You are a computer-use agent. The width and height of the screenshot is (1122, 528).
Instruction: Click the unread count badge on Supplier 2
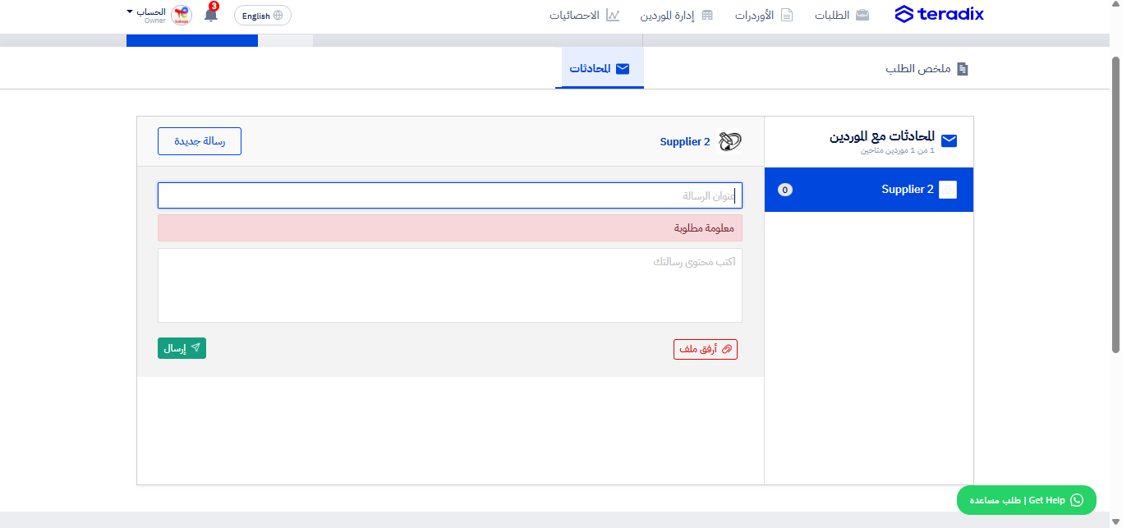[x=785, y=190]
